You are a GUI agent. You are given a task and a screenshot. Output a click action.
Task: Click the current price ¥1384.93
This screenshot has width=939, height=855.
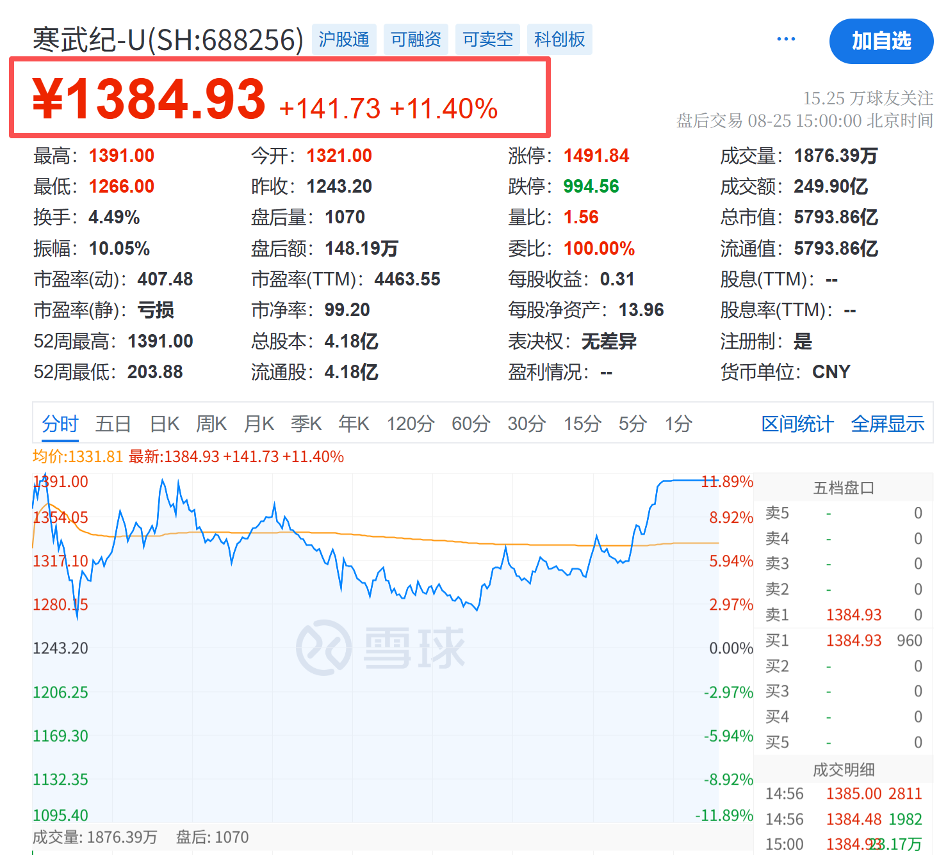pos(149,99)
